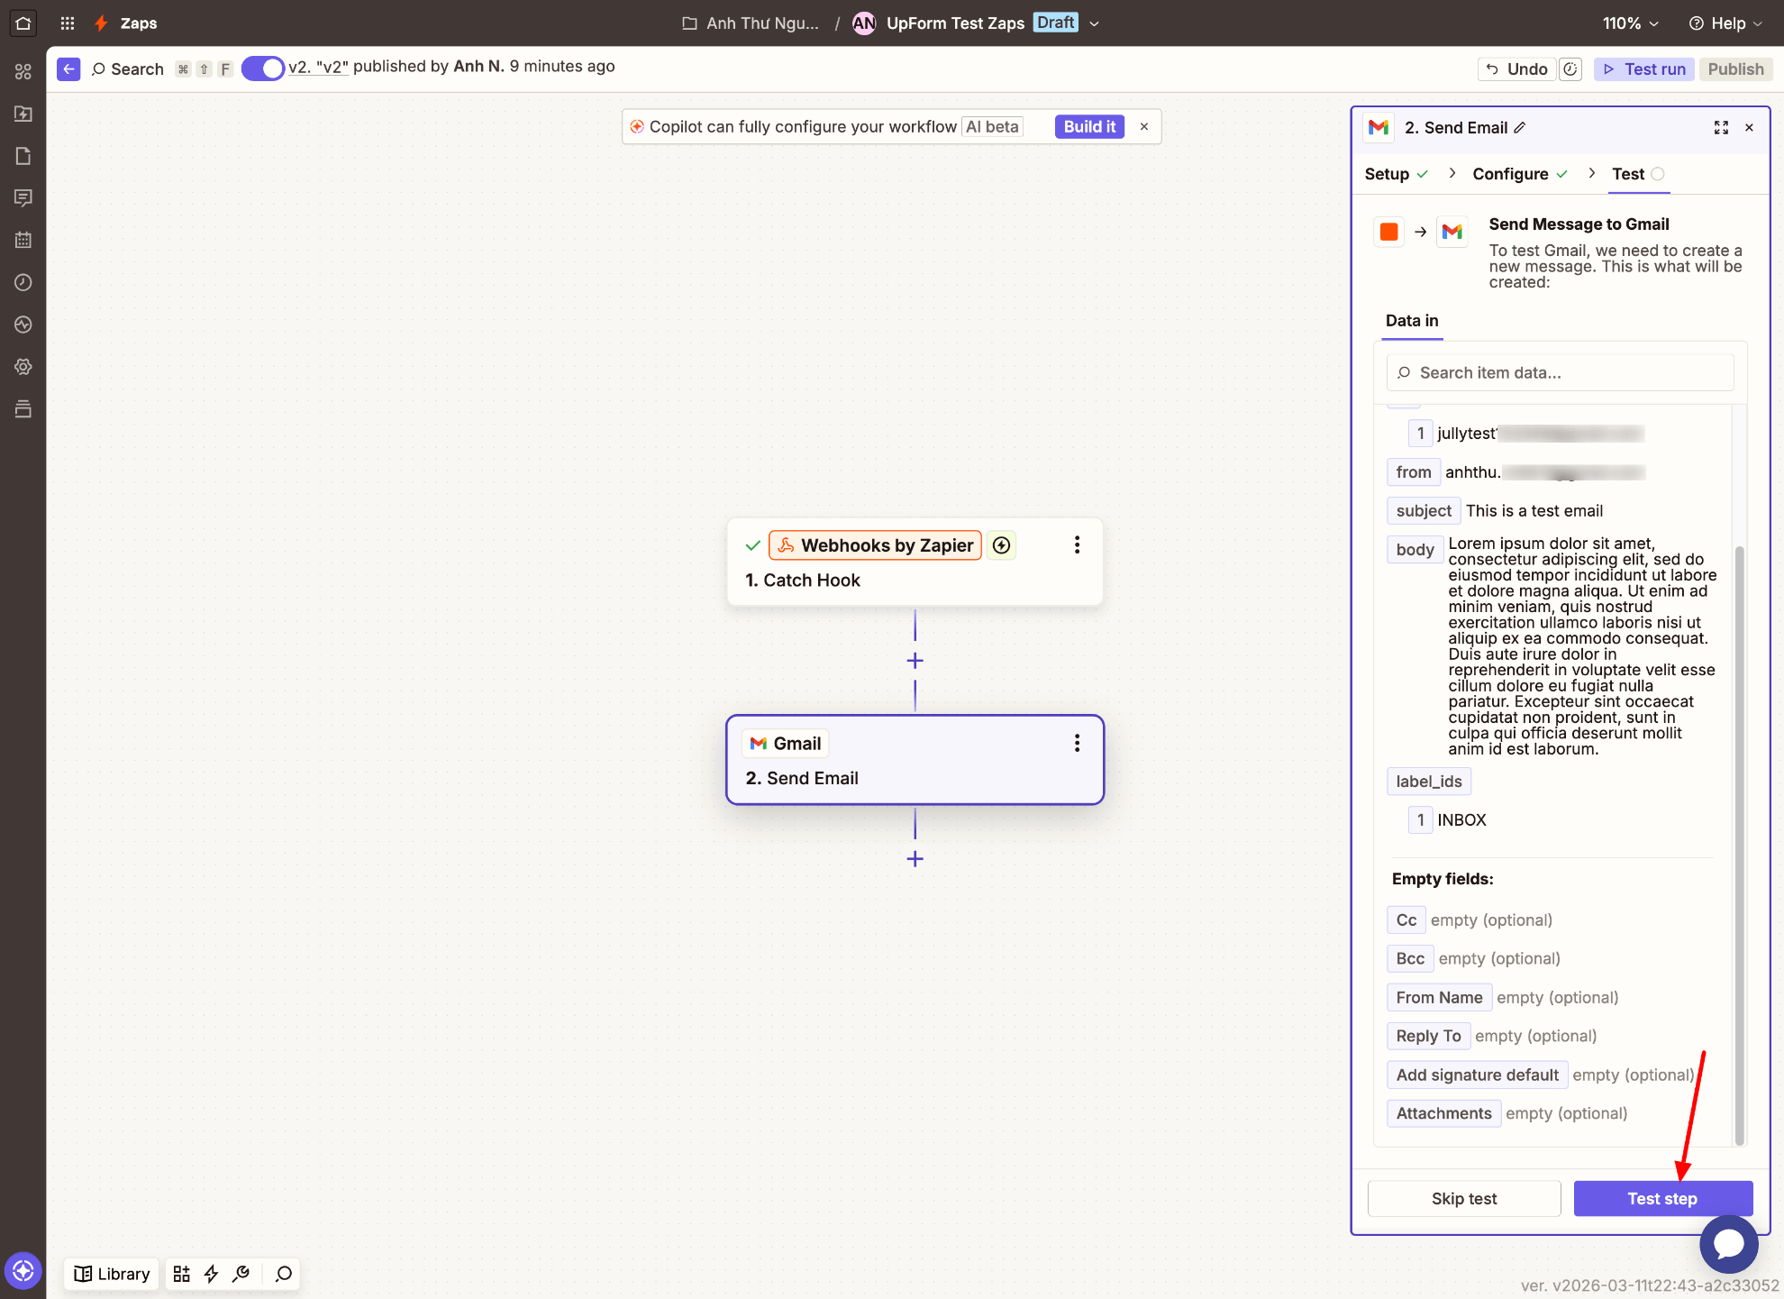
Task: Select the Webhooks by Zapier app badge
Action: point(875,545)
